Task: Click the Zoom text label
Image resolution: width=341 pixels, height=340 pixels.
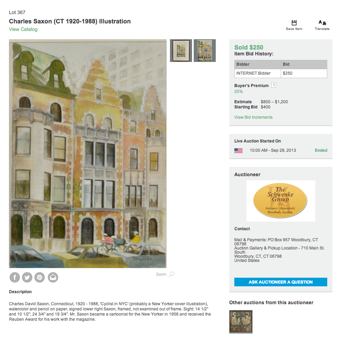Action: click(x=161, y=274)
